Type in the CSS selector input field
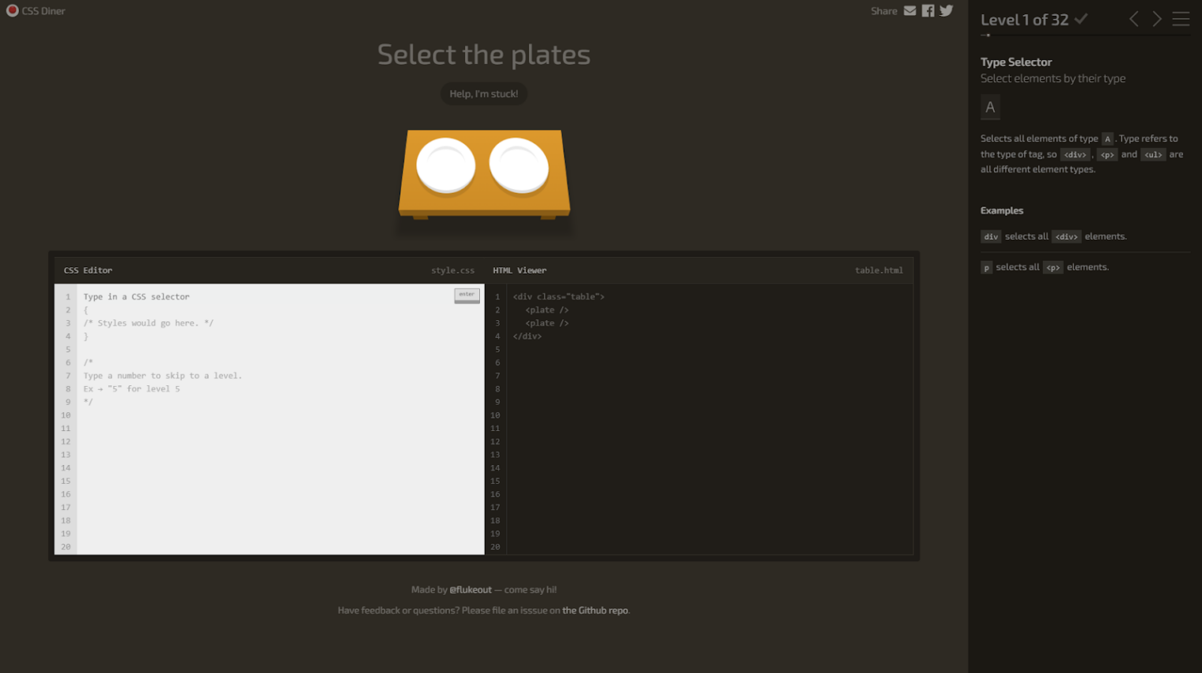This screenshot has width=1202, height=673. tap(260, 297)
